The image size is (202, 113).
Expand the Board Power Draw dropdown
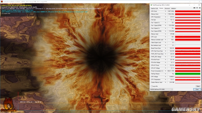(165, 48)
